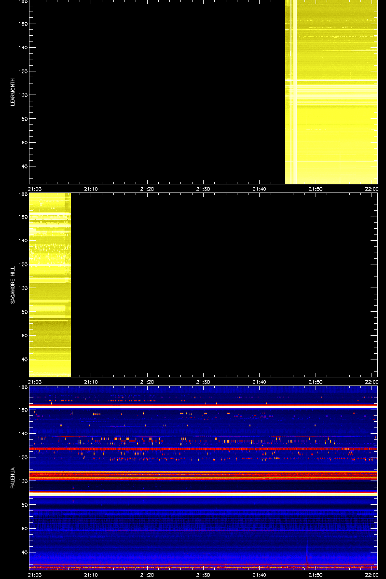Click Sagamore Hill panel's 21:20 time label
The height and width of the screenshot is (579, 386).
(147, 382)
